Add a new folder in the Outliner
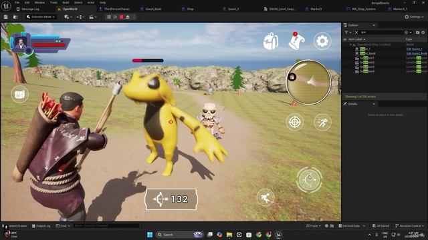Viewport: 428px width, 240px height. (417, 33)
